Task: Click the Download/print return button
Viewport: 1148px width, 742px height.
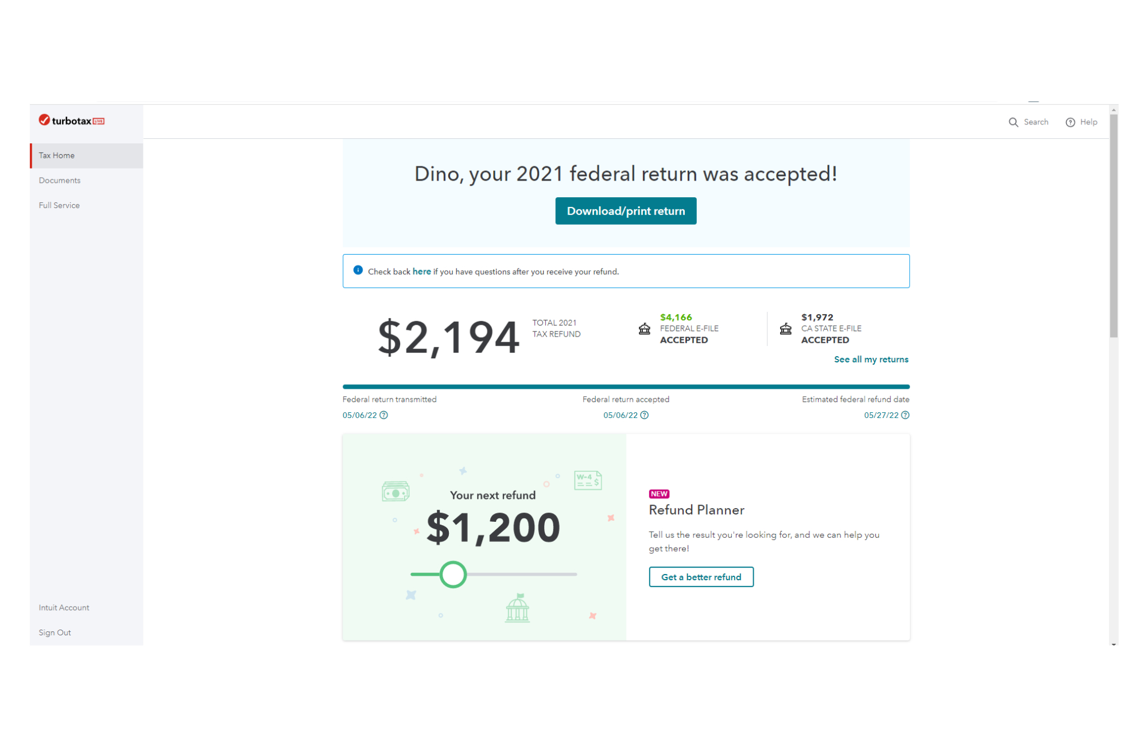Action: tap(626, 210)
